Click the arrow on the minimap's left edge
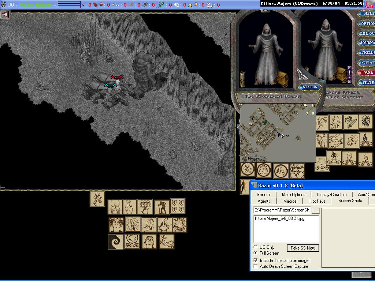Image resolution: width=375 pixels, height=281 pixels. pyautogui.click(x=238, y=127)
